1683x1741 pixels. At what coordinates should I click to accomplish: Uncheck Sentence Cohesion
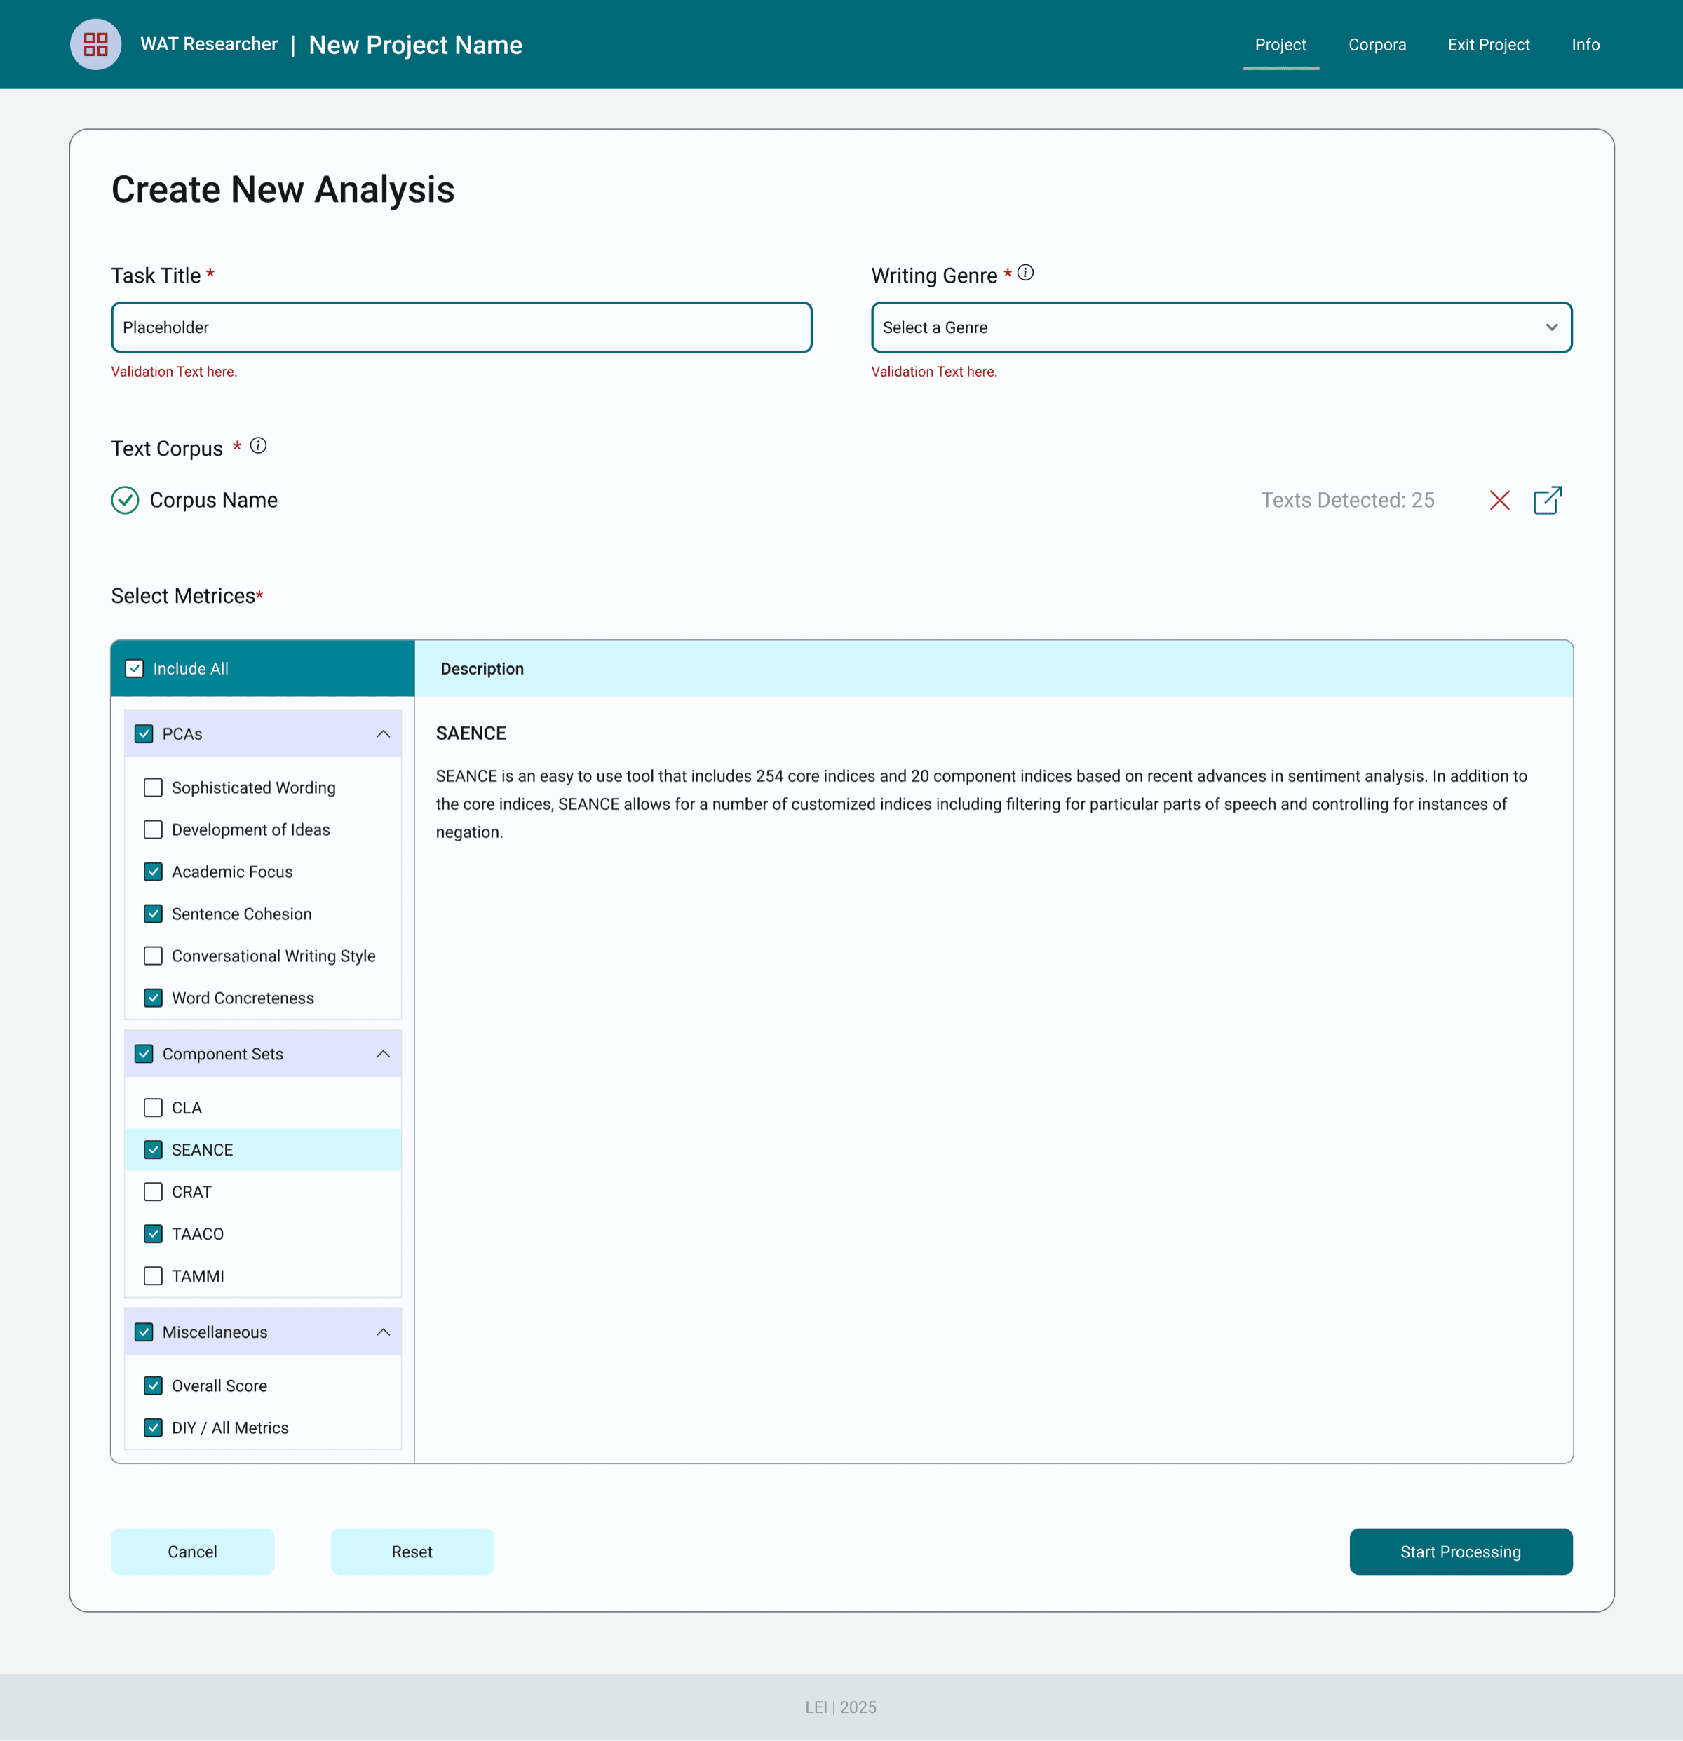153,914
